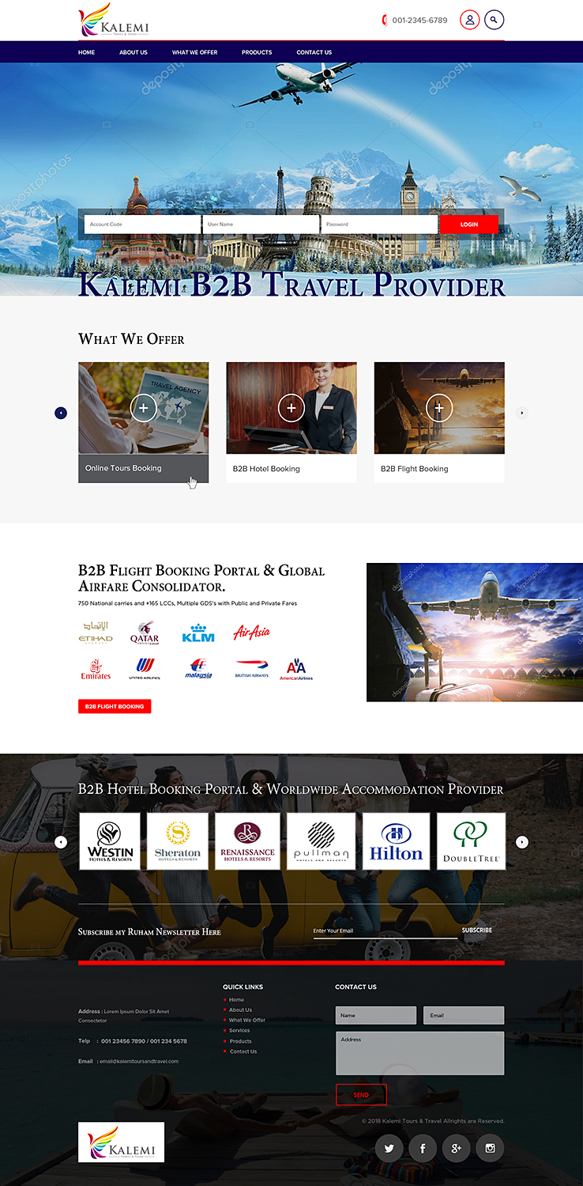The image size is (583, 1186).
Task: Show next offers with right carousel arrow
Action: click(521, 413)
